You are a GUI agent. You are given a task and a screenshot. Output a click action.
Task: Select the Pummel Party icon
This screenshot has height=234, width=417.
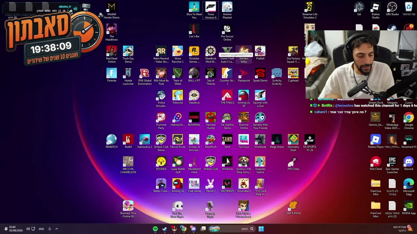(x=161, y=121)
